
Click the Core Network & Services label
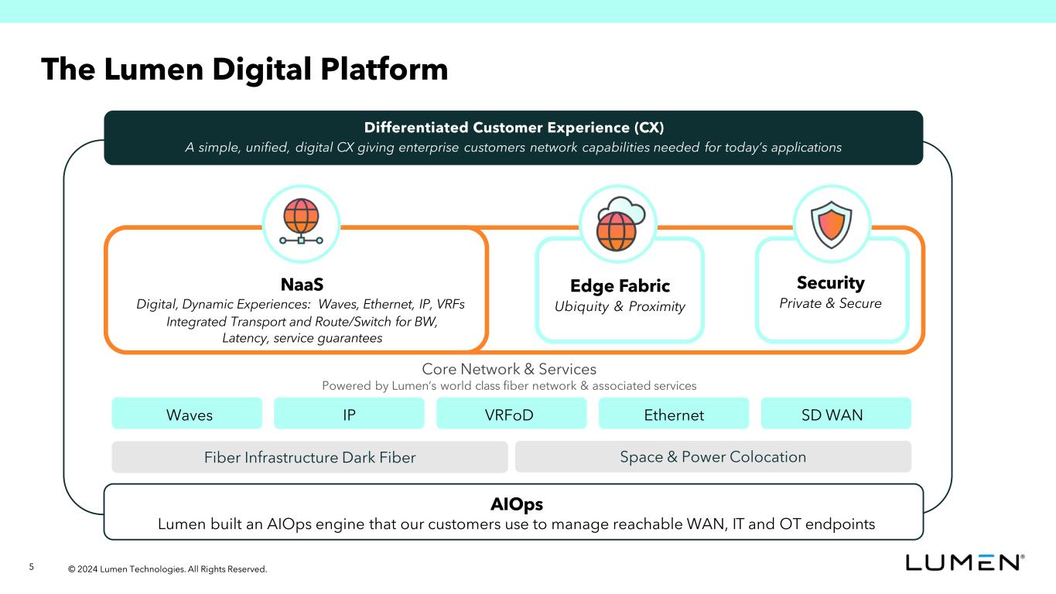tap(508, 369)
